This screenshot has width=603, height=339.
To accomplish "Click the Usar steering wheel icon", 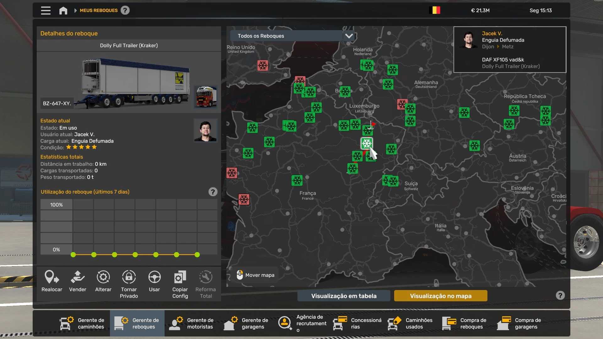I will pos(154,277).
